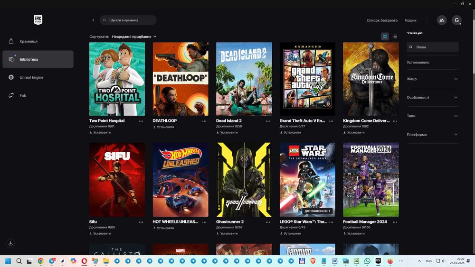The image size is (475, 267).
Task: Expand the Платформа filter
Action: coord(433,135)
